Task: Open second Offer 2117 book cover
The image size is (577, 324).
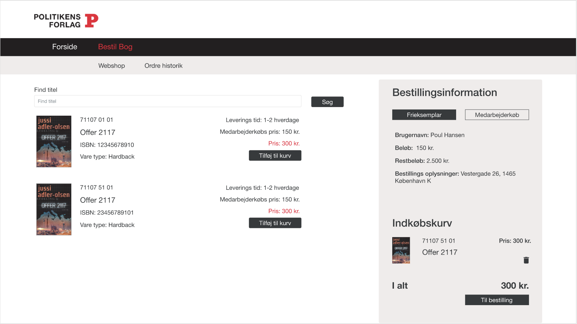Action: tap(54, 209)
